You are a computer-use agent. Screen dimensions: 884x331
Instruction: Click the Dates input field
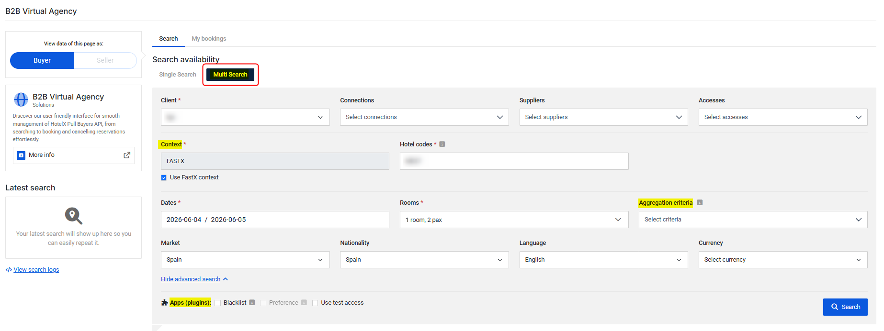pos(275,220)
